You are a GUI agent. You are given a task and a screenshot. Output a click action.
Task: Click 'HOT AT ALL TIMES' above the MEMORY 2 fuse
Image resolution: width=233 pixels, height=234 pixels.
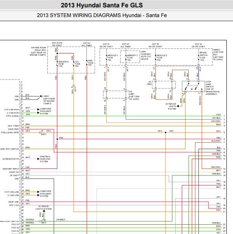point(126,45)
